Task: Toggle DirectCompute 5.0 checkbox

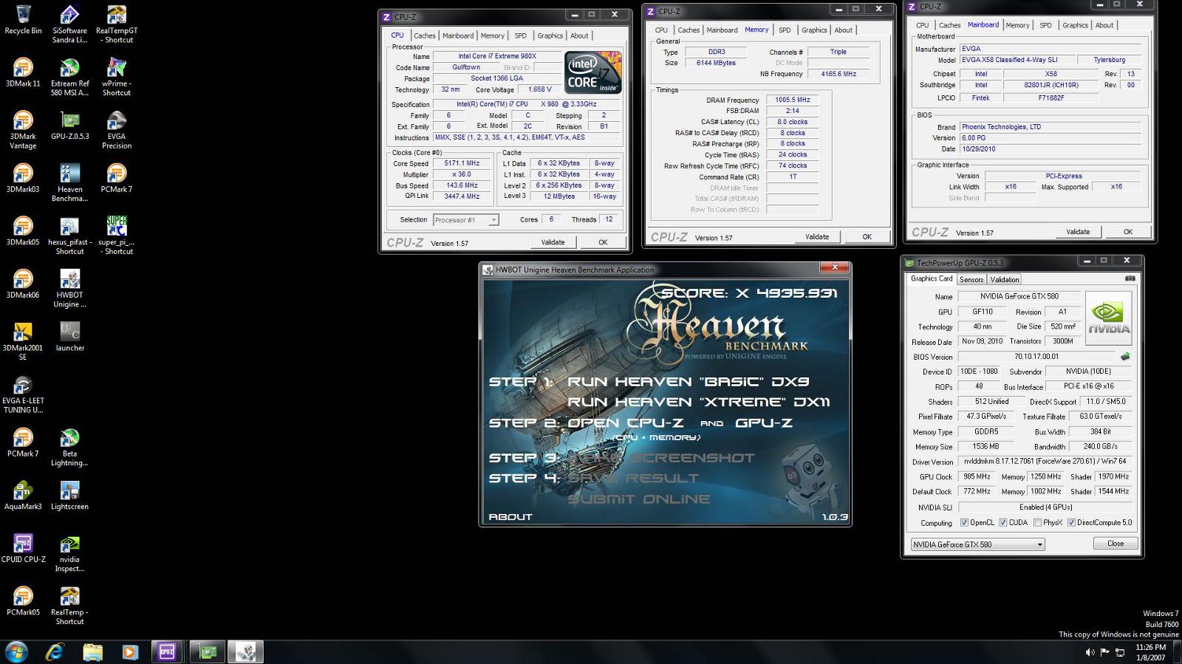Action: pyautogui.click(x=1071, y=523)
